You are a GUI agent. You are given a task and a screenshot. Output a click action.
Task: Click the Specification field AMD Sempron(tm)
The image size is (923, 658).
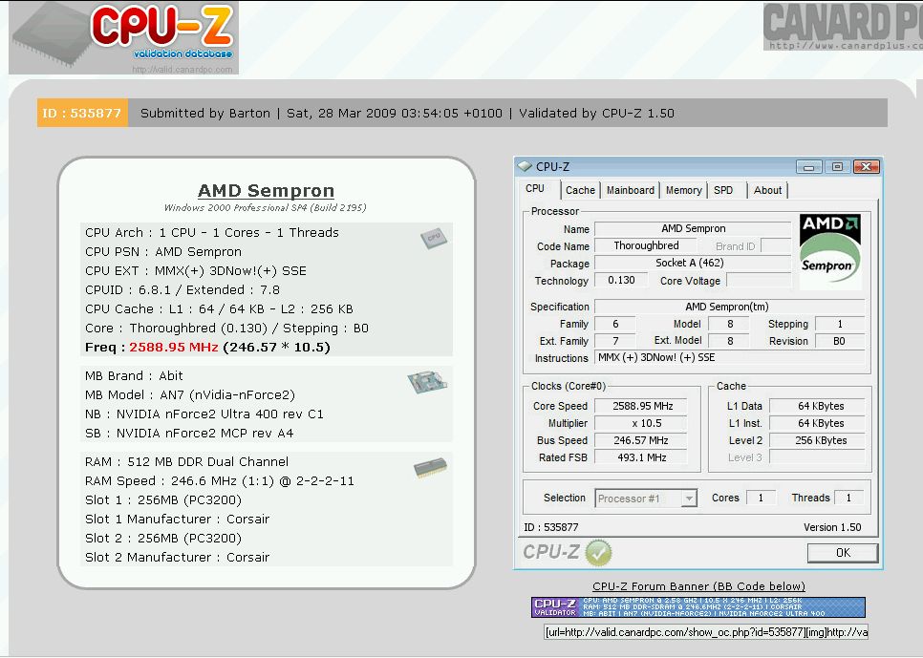tap(729, 307)
